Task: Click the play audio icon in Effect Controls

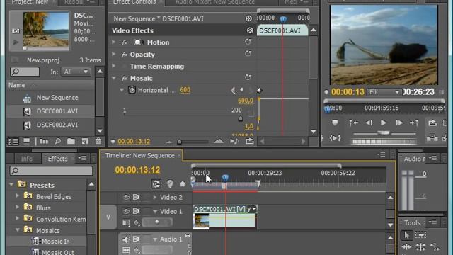Action: point(234,141)
